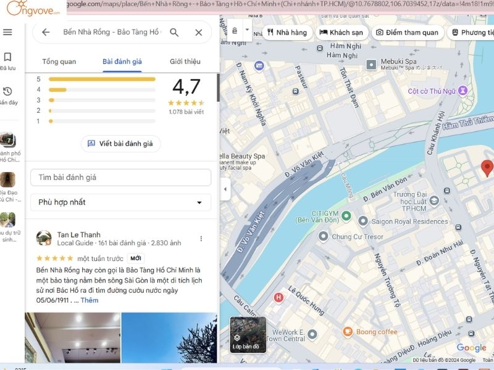Click the print icon on the map toolbar
This screenshot has height=370, width=494.
pyautogui.click(x=235, y=30)
